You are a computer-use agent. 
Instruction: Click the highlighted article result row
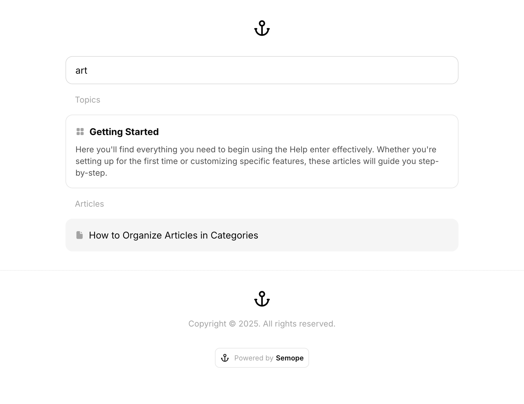[x=262, y=235]
